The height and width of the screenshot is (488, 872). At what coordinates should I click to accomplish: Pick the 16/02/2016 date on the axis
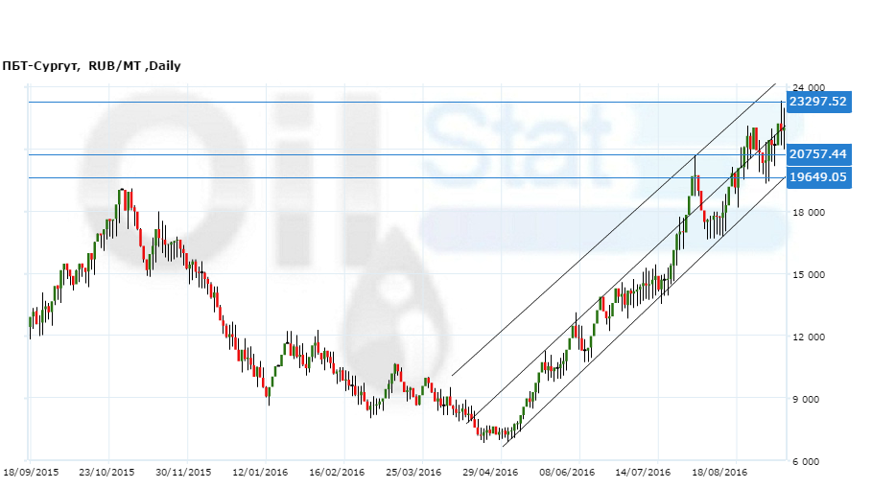(337, 472)
